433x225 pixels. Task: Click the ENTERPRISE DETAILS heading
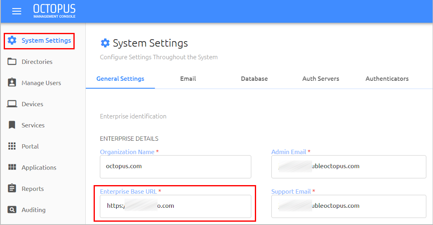(x=129, y=139)
